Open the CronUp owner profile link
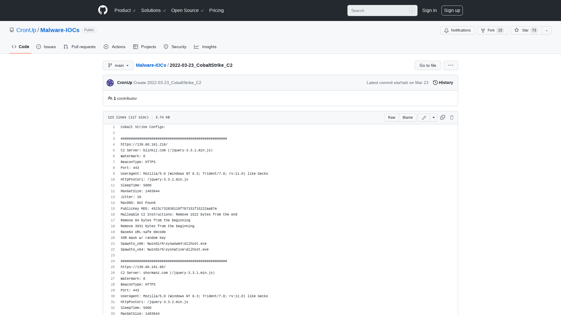Viewport: 561px width, 315px height. coord(26,30)
